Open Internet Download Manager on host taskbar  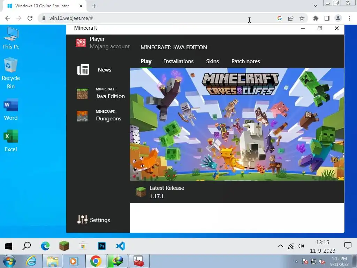(117, 261)
